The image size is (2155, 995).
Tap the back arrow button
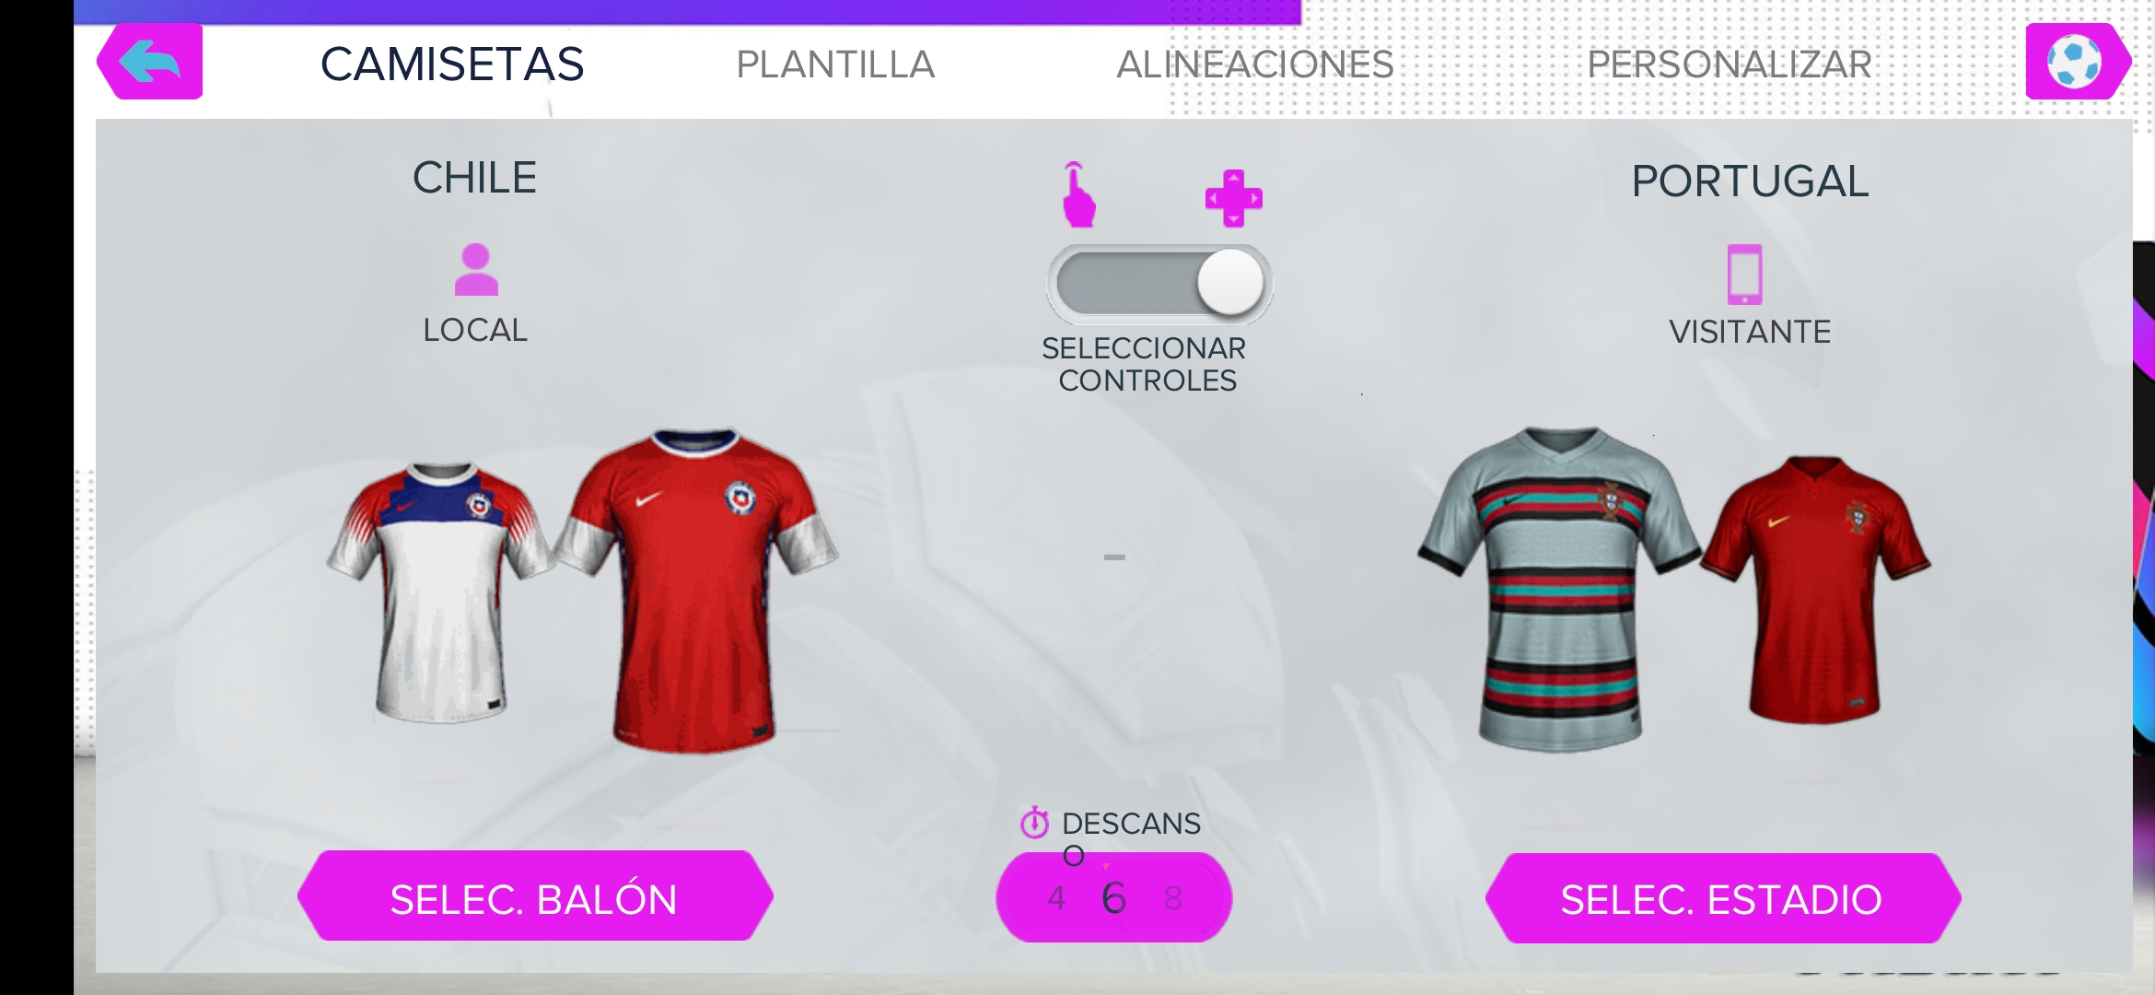point(150,62)
